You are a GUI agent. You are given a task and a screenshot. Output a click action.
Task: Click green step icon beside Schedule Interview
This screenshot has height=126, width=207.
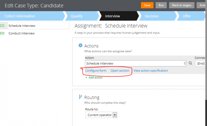[x=2, y=26]
